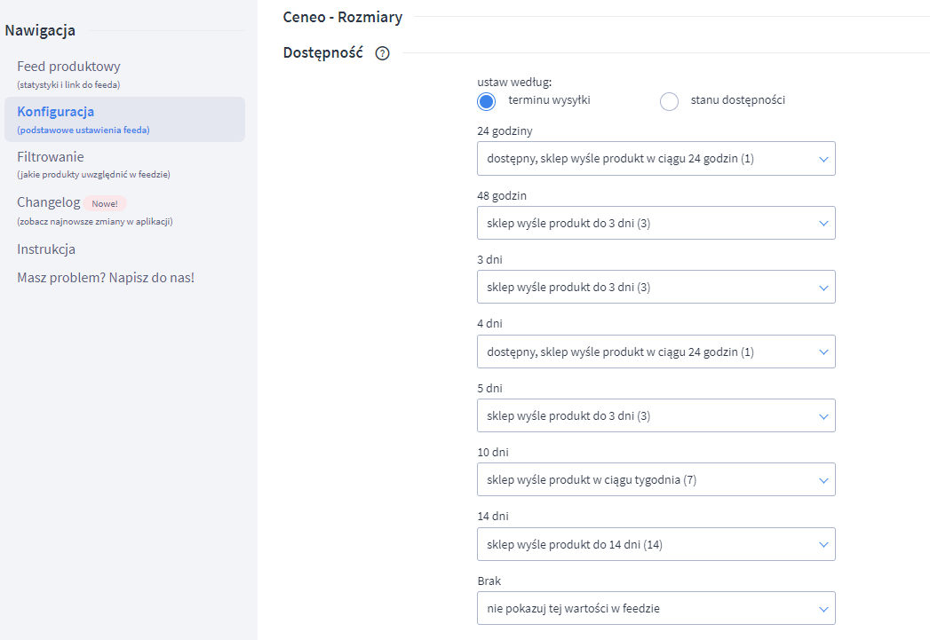The image size is (930, 640).
Task: Click the help icon next to Dostępność
Action: pyautogui.click(x=383, y=53)
